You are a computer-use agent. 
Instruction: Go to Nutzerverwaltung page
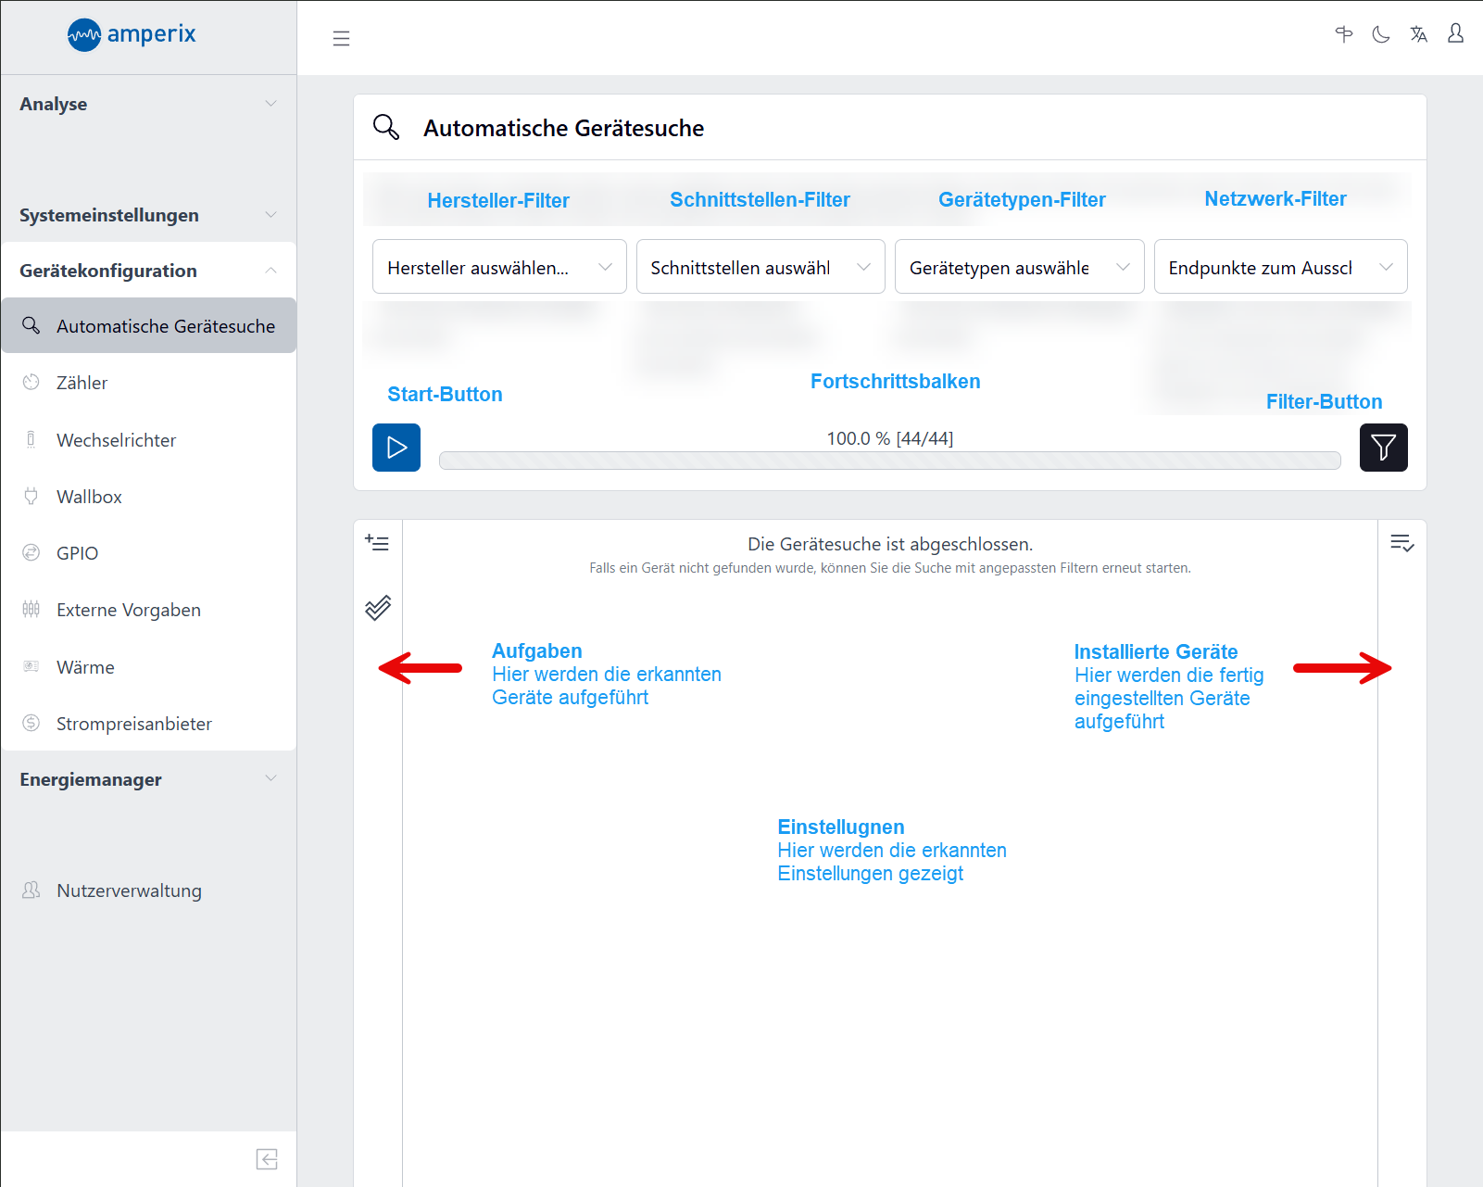(x=129, y=890)
